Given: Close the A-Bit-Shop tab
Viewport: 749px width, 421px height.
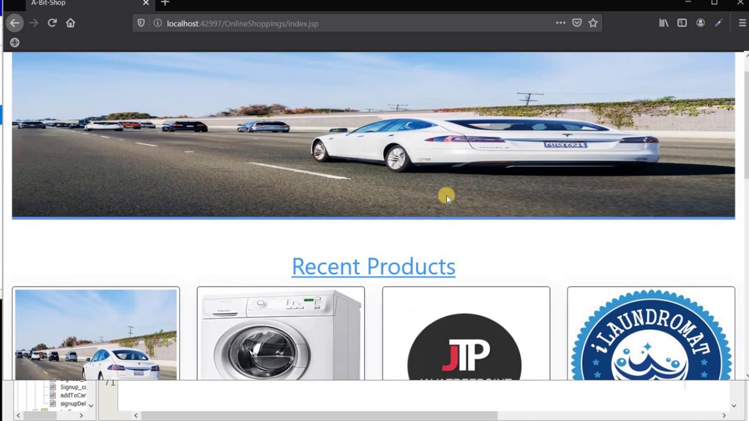Looking at the screenshot, I should click(x=146, y=3).
